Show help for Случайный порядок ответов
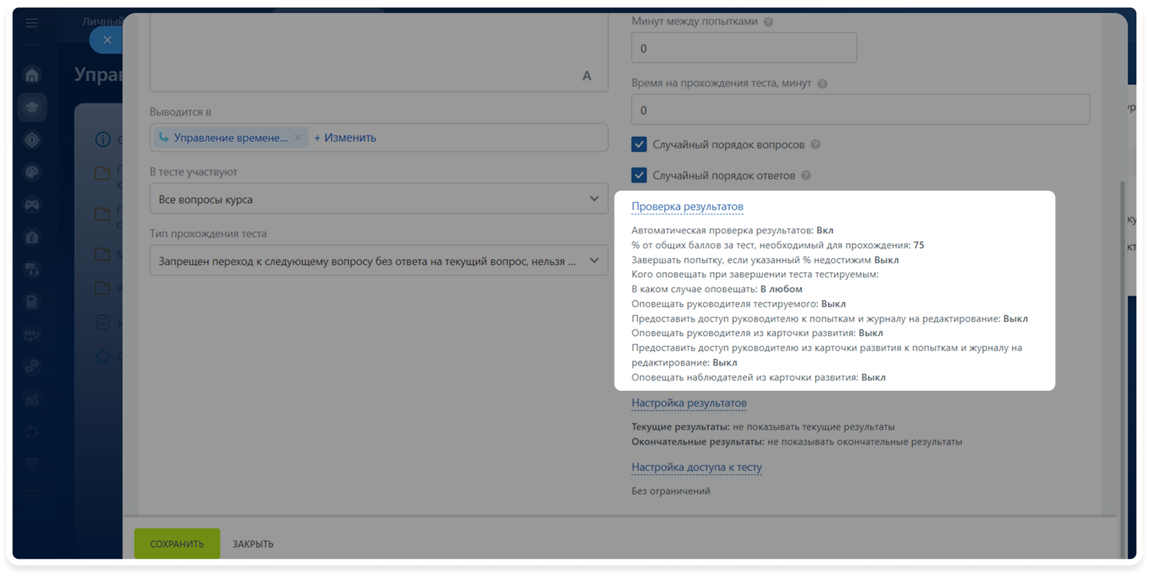This screenshot has width=1149, height=577. point(806,175)
